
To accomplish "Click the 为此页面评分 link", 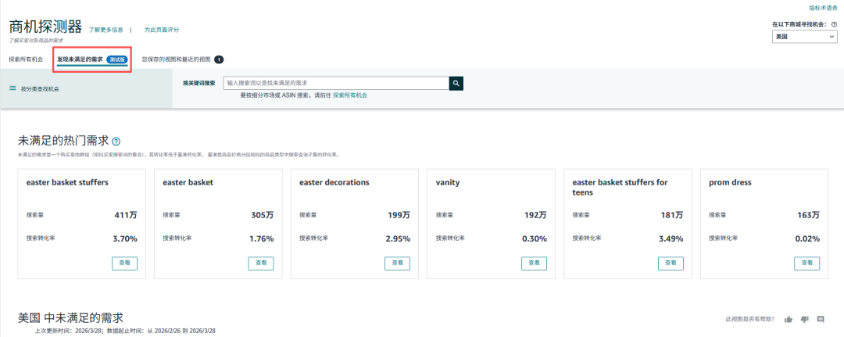I will pyautogui.click(x=162, y=30).
